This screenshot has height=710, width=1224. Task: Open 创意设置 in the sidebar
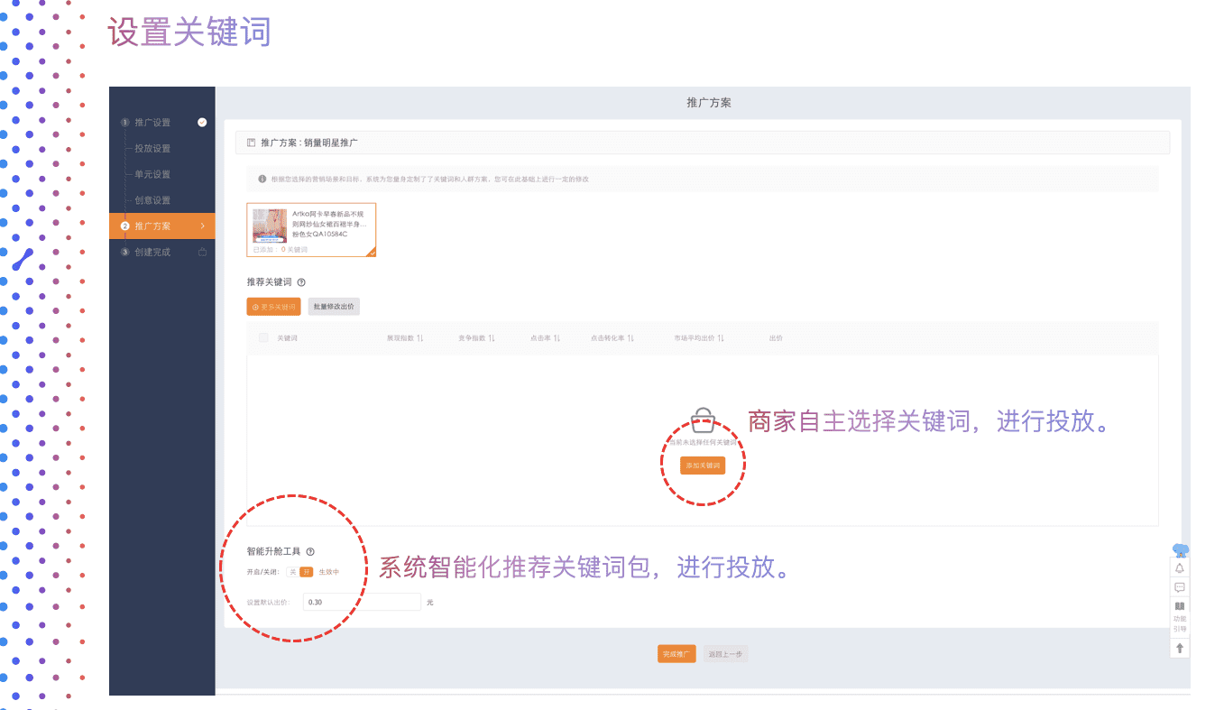point(152,200)
